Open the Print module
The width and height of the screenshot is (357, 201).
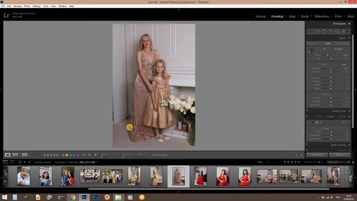(338, 16)
